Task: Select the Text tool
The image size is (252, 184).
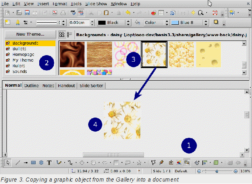Action: (49, 163)
